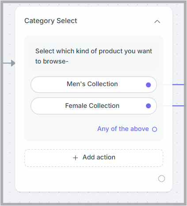187x206 pixels.
Task: Click the Men's Collection purple connector dot
Action: point(148,85)
